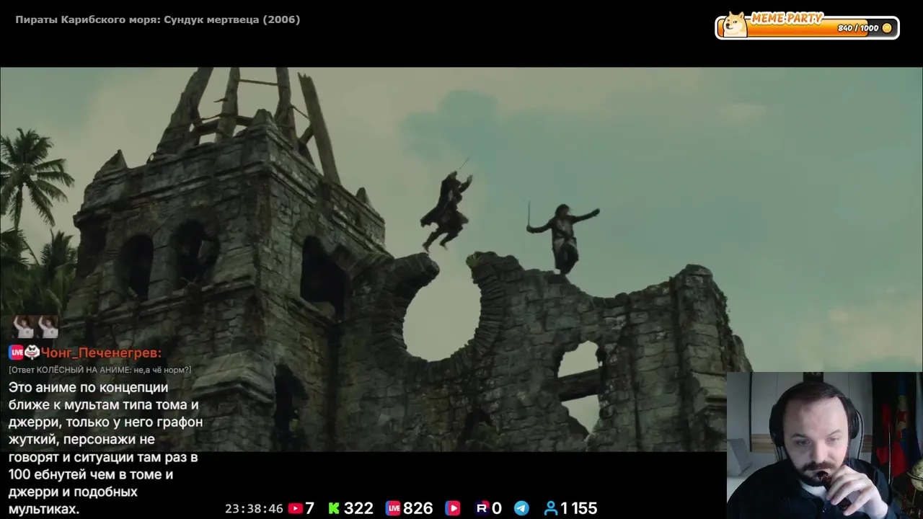Click the MEME PARTY label text

787,19
